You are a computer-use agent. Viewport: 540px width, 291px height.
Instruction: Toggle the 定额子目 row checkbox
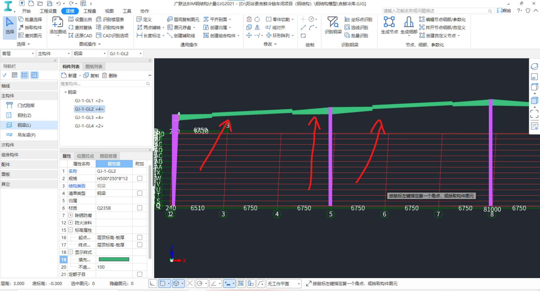[x=140, y=274]
